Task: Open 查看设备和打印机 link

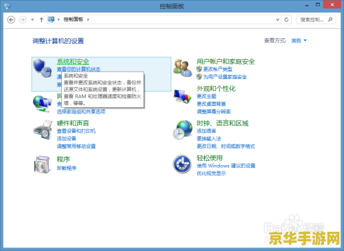Action: coord(76,131)
